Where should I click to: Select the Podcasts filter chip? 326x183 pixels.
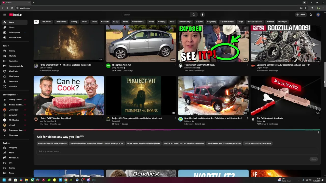click(x=105, y=22)
